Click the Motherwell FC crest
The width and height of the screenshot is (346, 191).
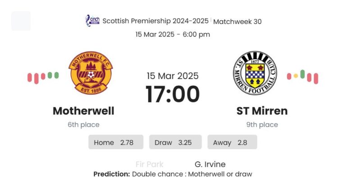(x=91, y=72)
